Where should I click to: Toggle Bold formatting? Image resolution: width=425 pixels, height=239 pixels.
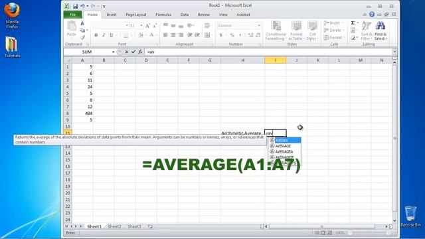[96, 35]
